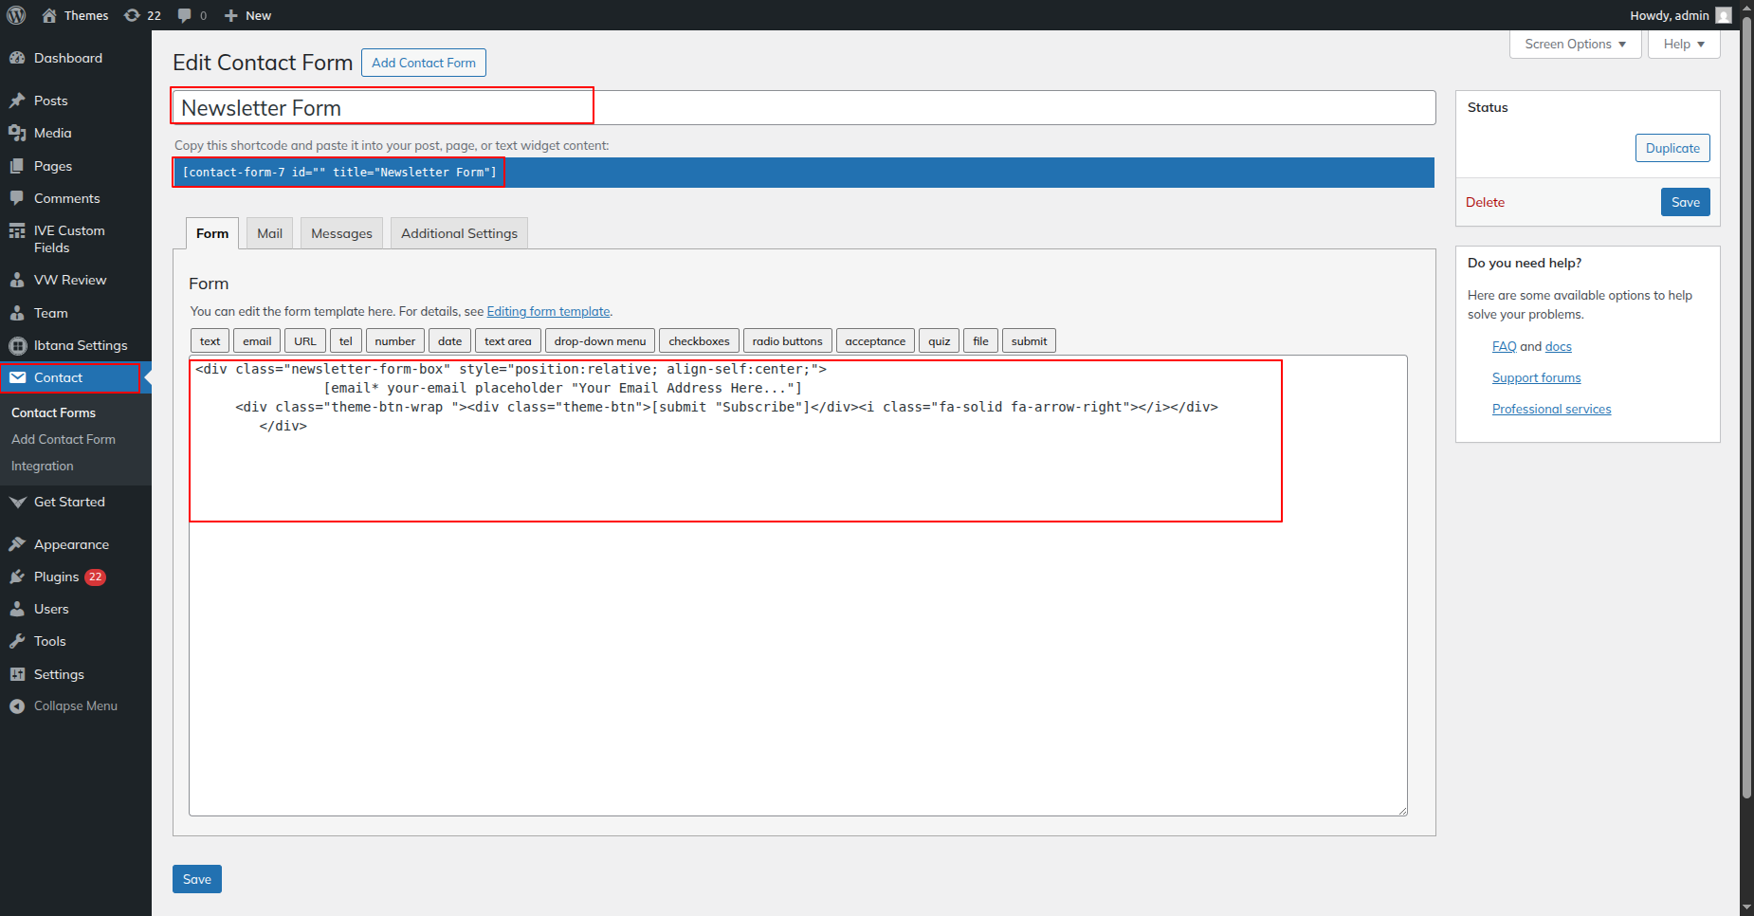Open the New content menu

pyautogui.click(x=247, y=15)
